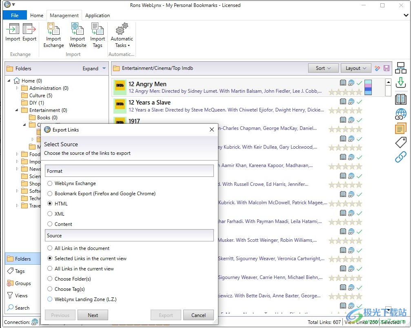Select the XML format radio button

50,214
